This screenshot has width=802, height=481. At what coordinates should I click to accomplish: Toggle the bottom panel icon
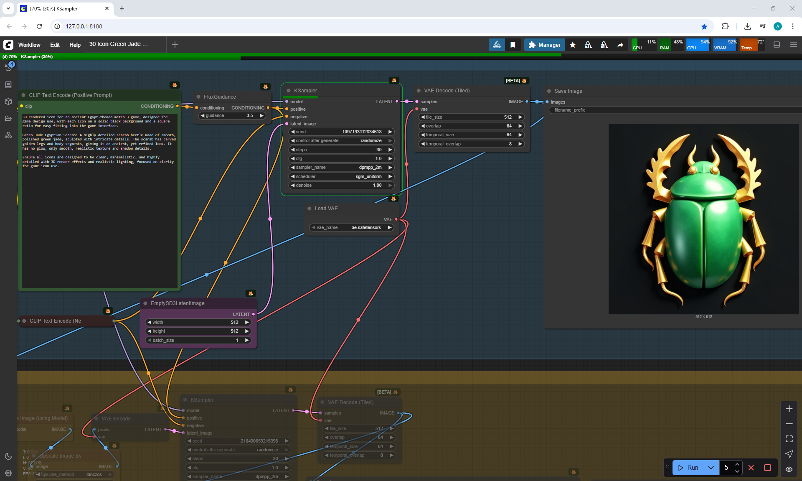click(777, 45)
